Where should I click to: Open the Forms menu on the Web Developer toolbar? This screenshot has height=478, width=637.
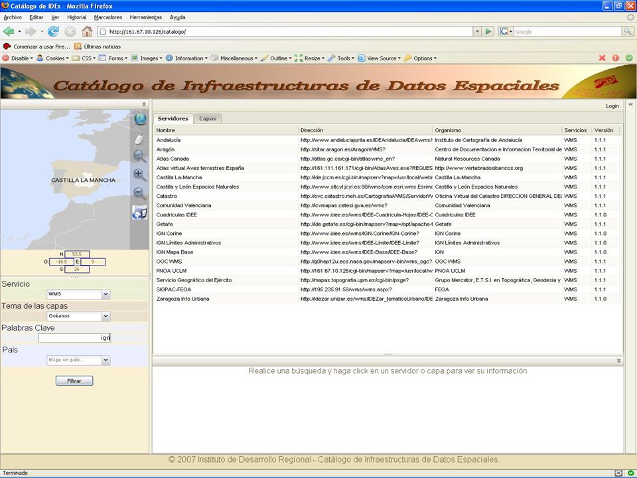(113, 58)
